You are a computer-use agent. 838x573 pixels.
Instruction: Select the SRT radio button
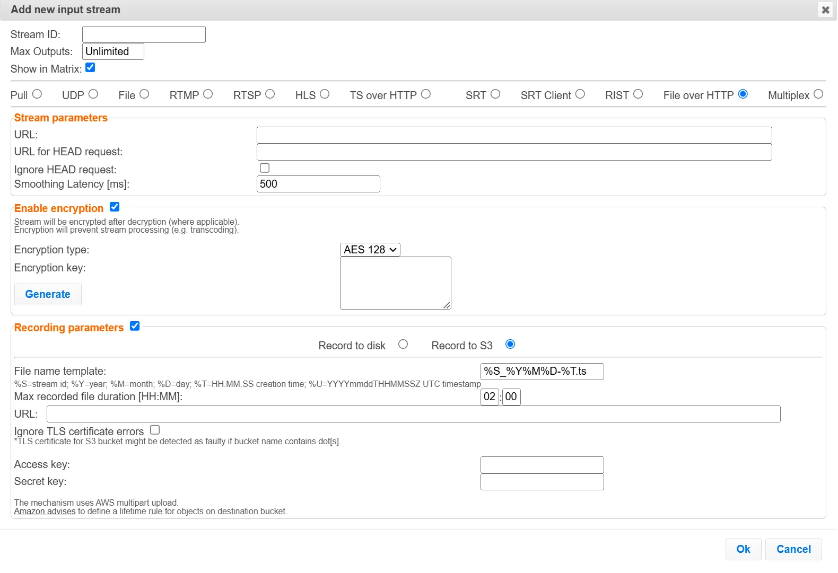tap(495, 94)
